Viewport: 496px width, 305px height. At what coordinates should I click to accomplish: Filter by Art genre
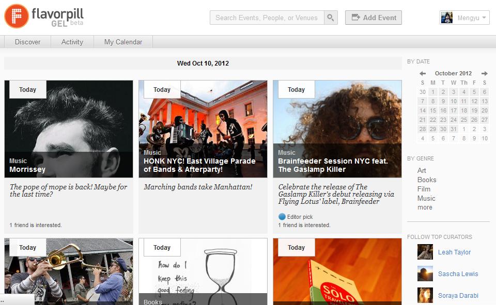[422, 170]
